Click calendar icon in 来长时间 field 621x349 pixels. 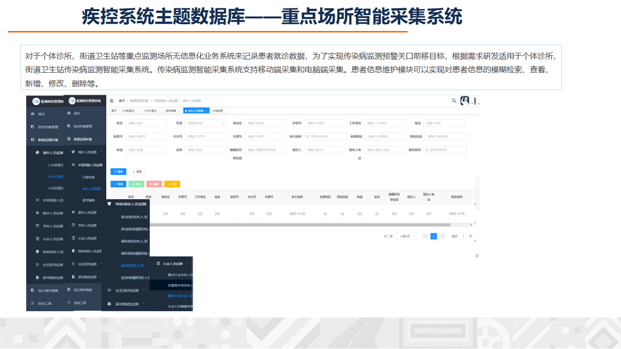(308, 137)
